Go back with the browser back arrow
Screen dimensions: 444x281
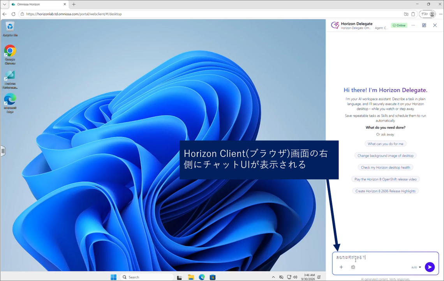pyautogui.click(x=5, y=14)
